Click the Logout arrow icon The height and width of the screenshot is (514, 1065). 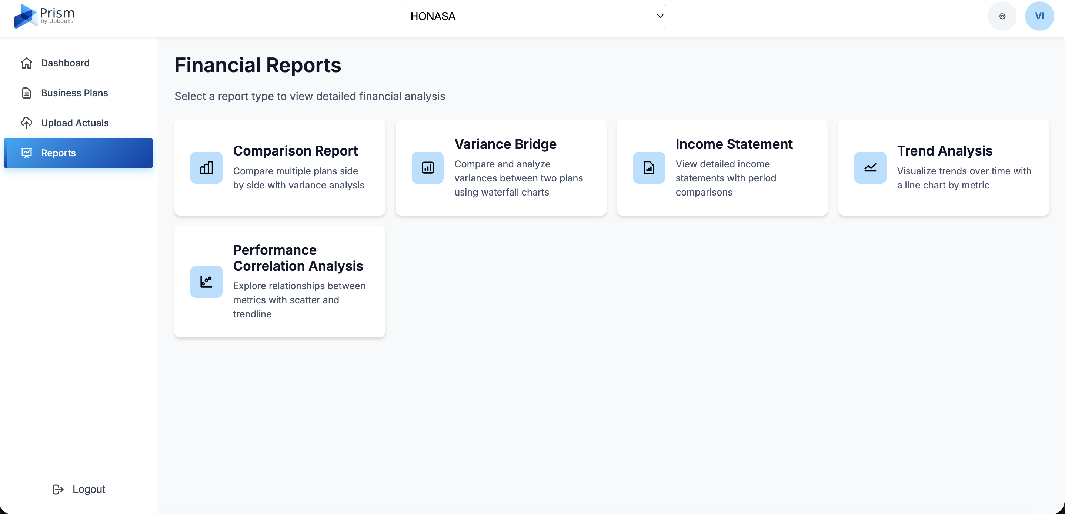pos(58,489)
